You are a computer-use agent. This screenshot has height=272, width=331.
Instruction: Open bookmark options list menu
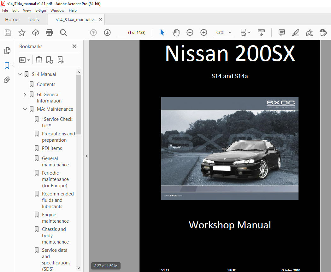(x=24, y=60)
